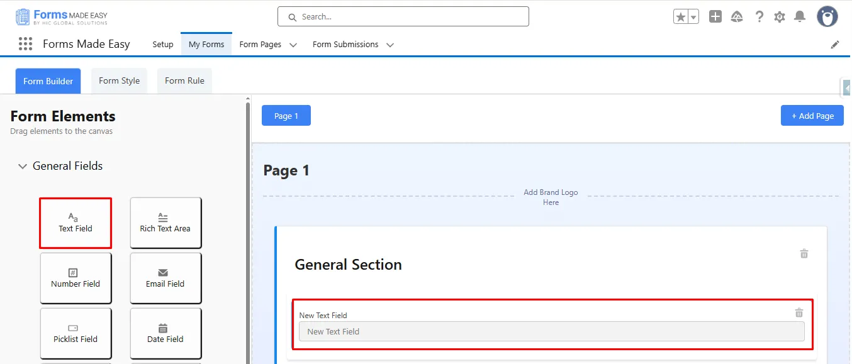
Task: Open the App Launcher grid icon
Action: [x=25, y=44]
